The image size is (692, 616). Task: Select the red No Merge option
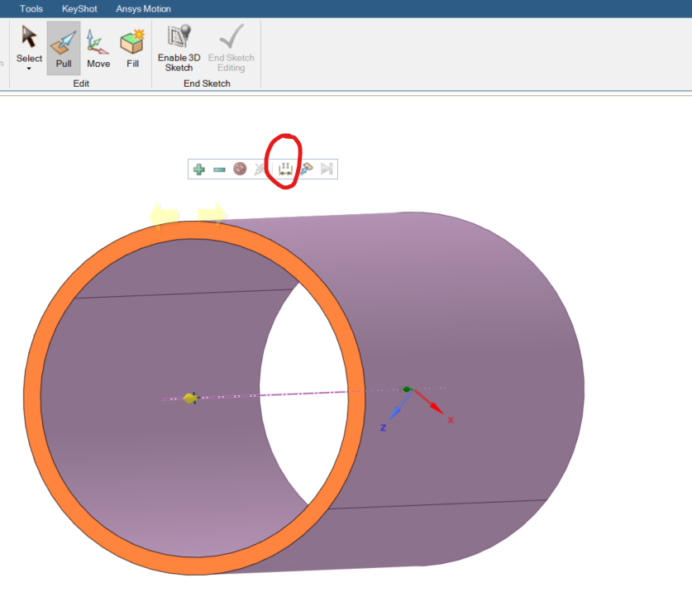pos(240,169)
